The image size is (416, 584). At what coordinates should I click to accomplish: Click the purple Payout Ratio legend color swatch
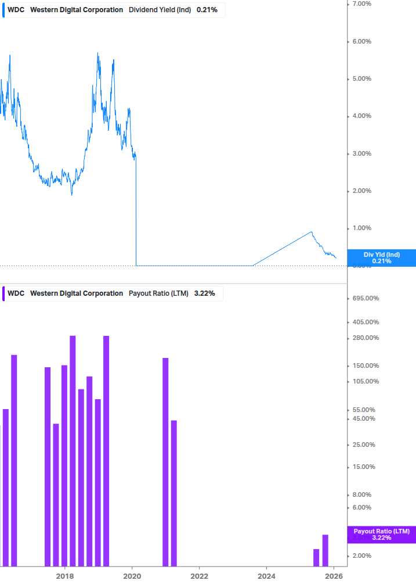click(3, 293)
